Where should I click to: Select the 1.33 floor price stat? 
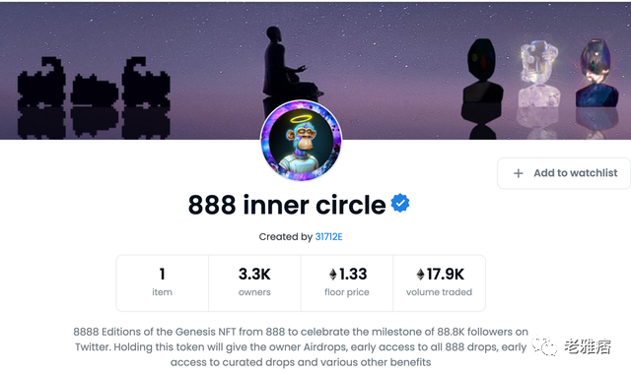[x=346, y=282]
